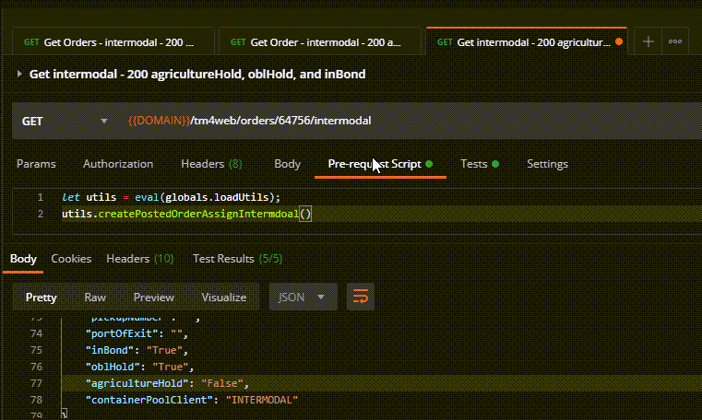The width and height of the screenshot is (702, 420).
Task: Open the Authorization tab
Action: 118,164
